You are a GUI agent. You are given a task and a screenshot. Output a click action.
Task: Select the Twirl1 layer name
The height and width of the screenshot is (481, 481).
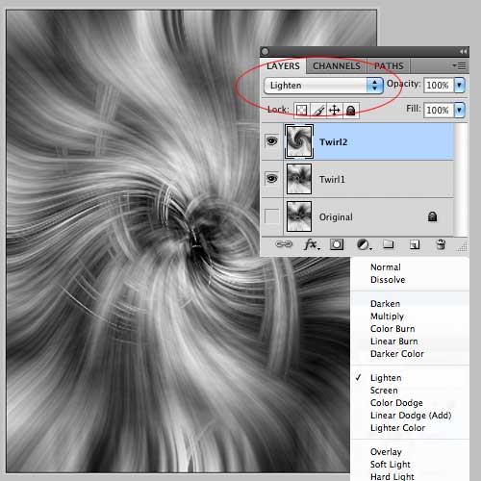click(332, 179)
